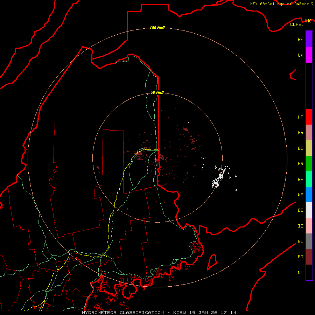
Task: Click the Hydrometeor Classification KCBW caption
Action: (x=159, y=313)
